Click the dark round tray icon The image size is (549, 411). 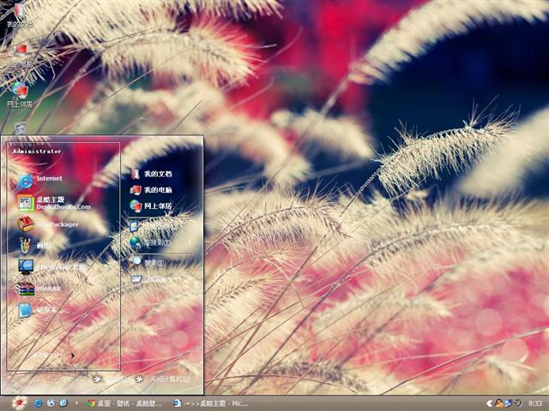click(x=516, y=403)
